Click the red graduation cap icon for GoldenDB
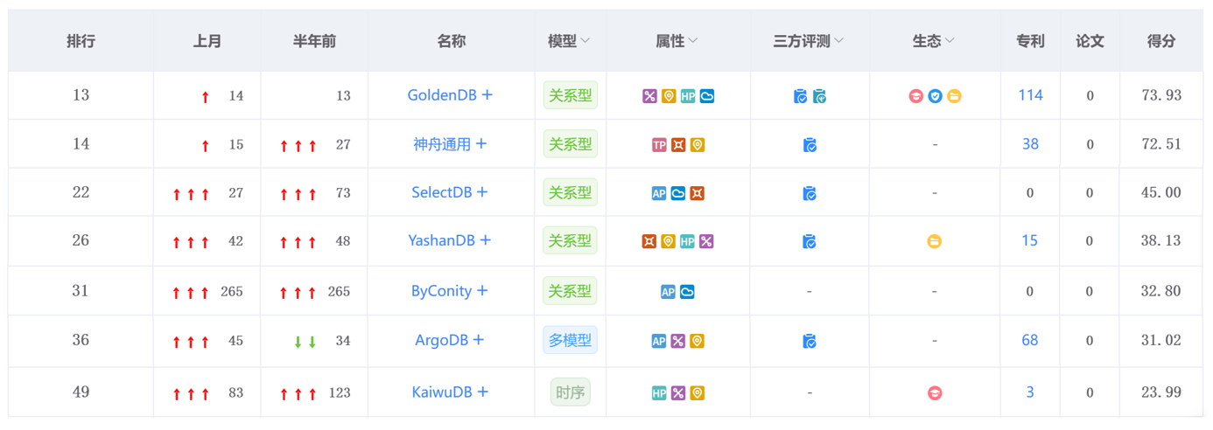The image size is (1213, 430). [915, 96]
